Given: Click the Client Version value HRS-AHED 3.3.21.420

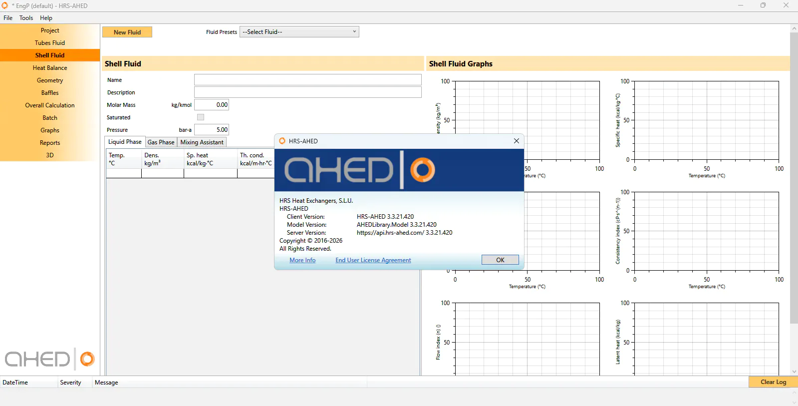Looking at the screenshot, I should pos(385,217).
